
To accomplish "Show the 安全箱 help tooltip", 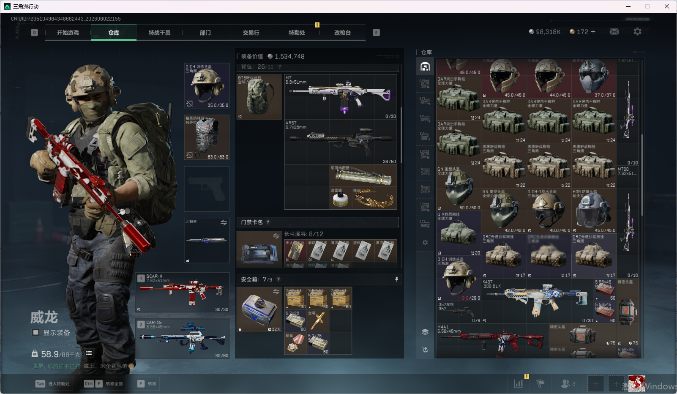I will pyautogui.click(x=278, y=279).
